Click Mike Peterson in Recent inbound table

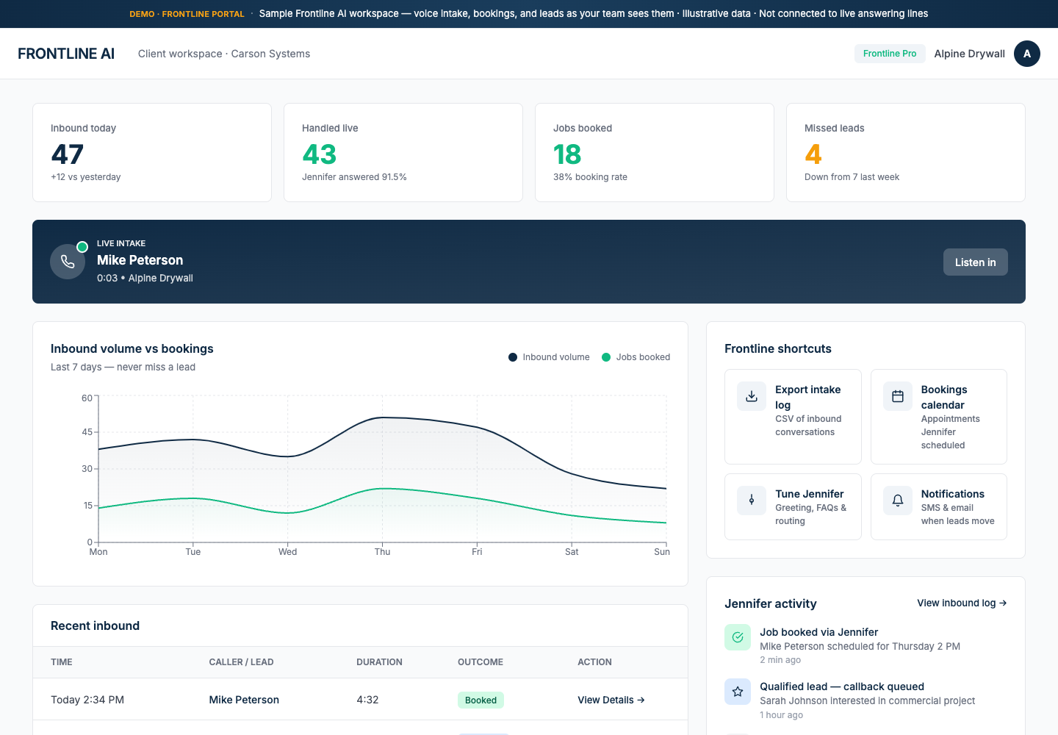pos(244,700)
